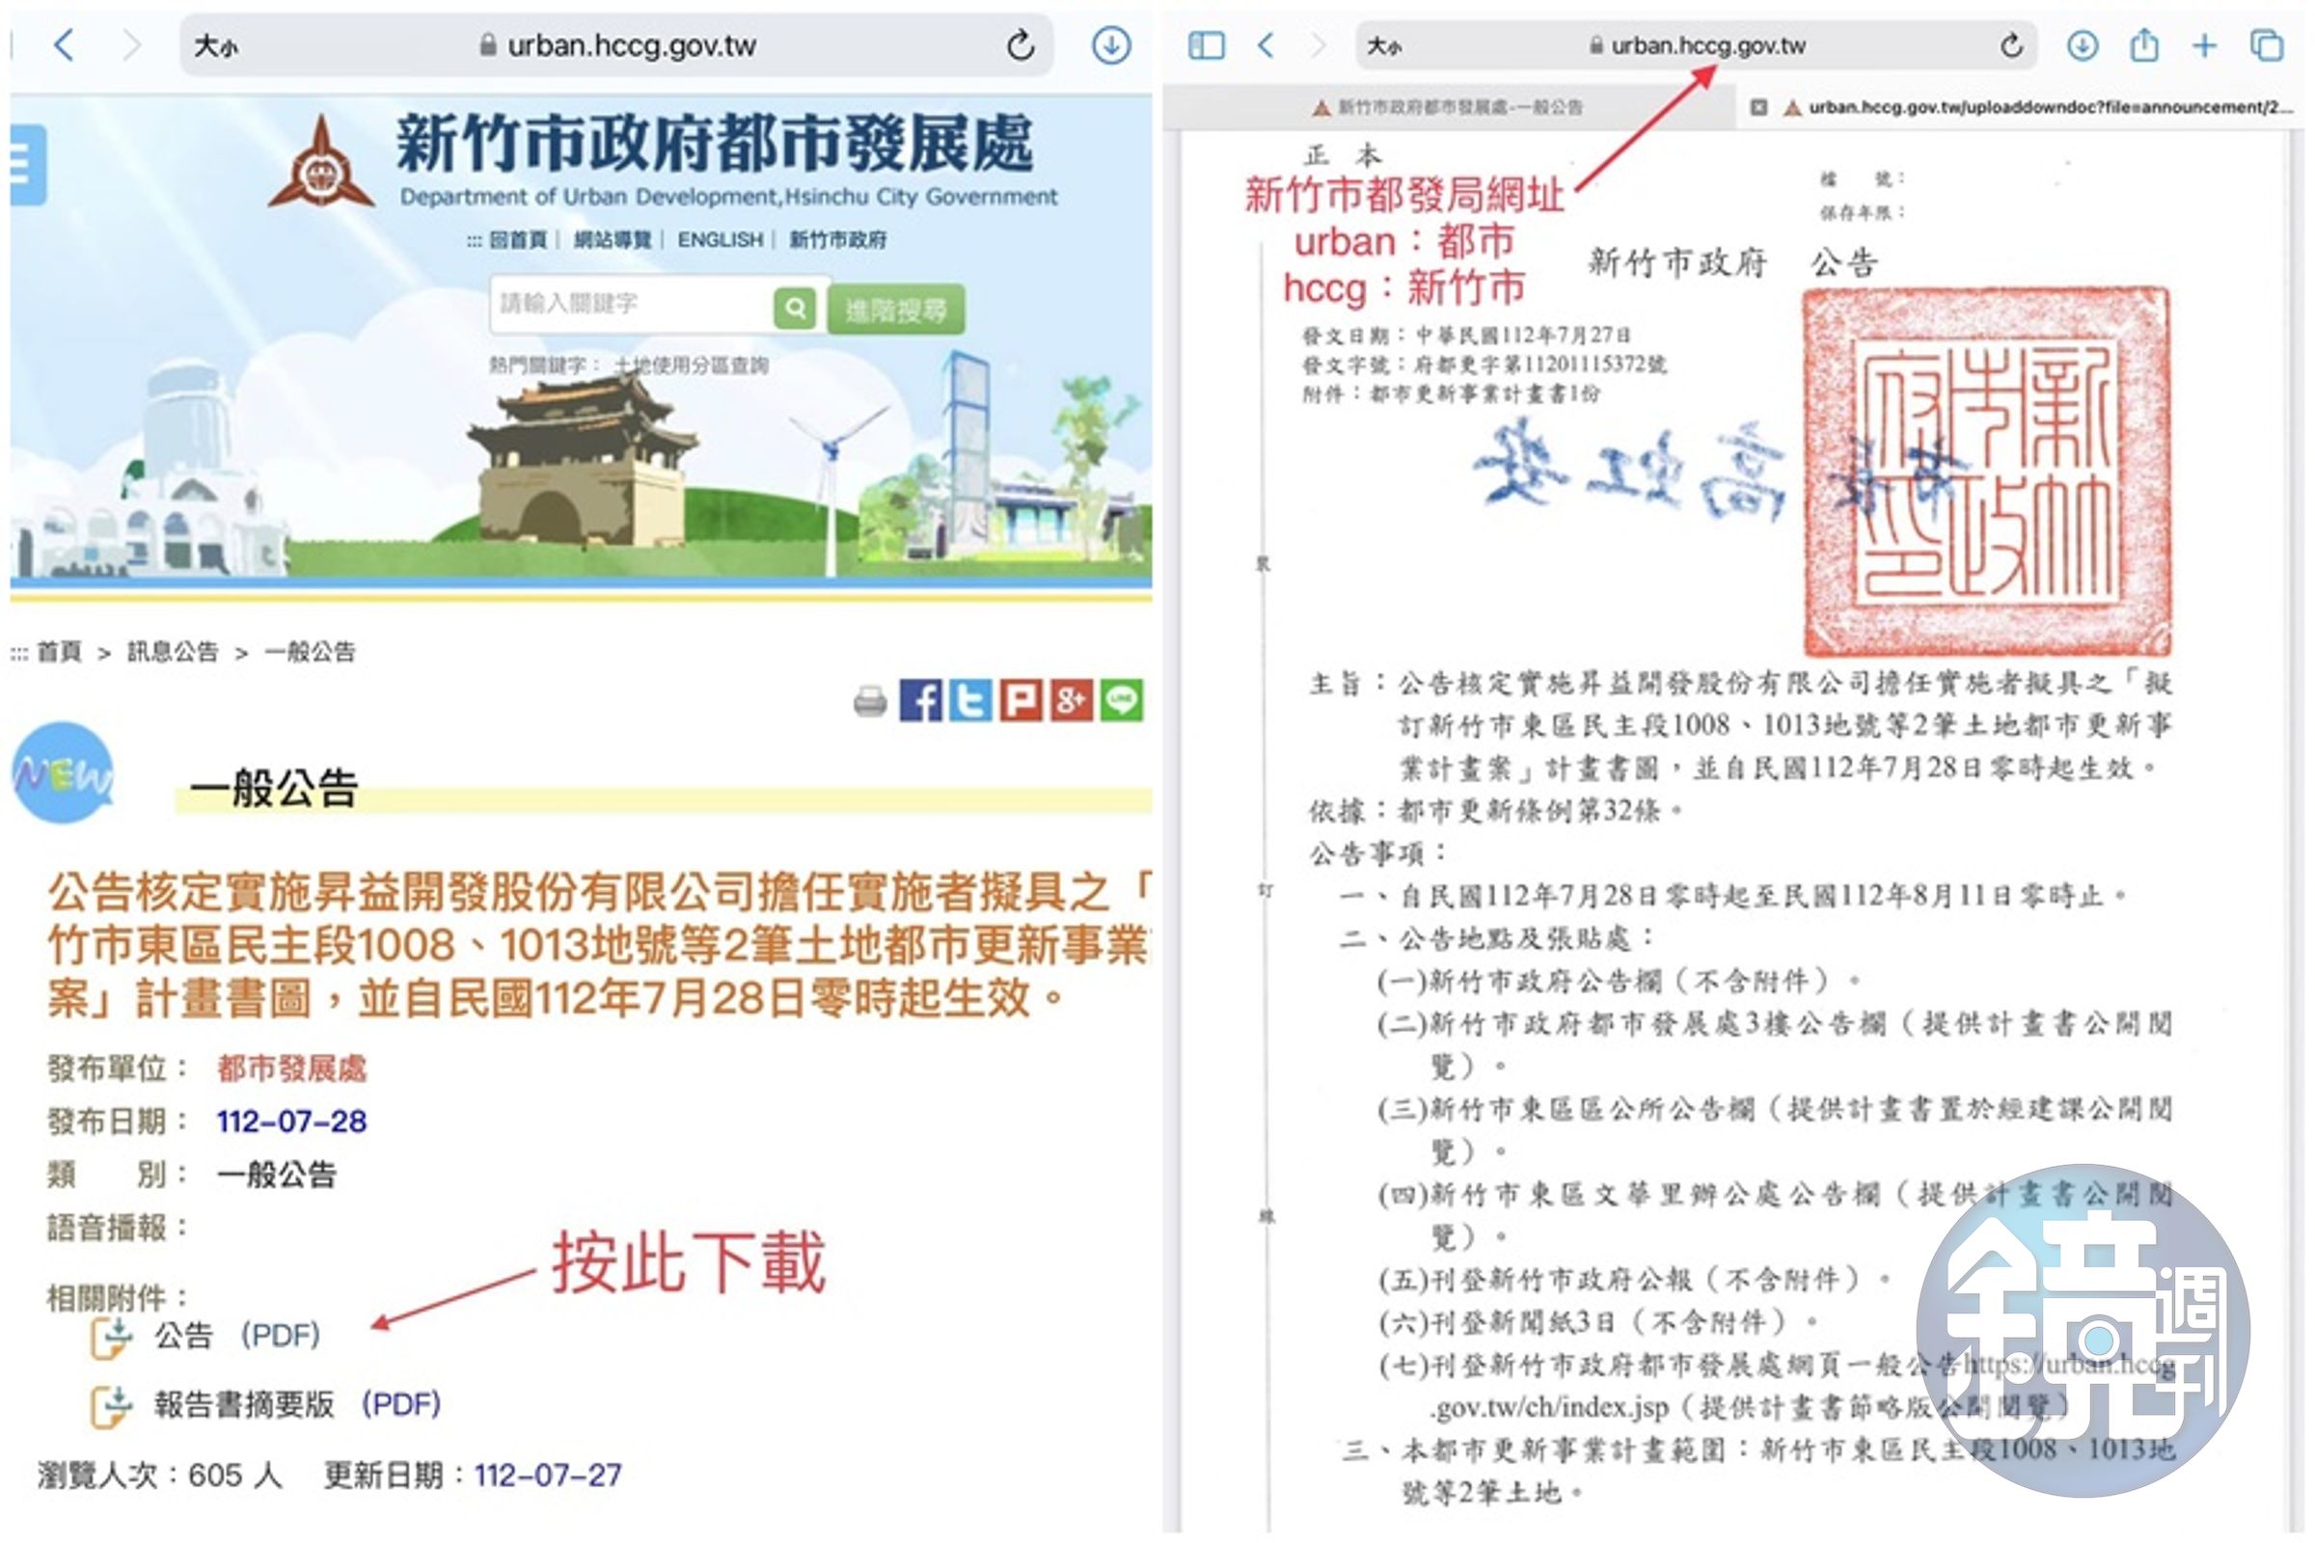This screenshot has width=2315, height=1543.
Task: Go to 一般公告 in the breadcrumb
Action: [310, 652]
